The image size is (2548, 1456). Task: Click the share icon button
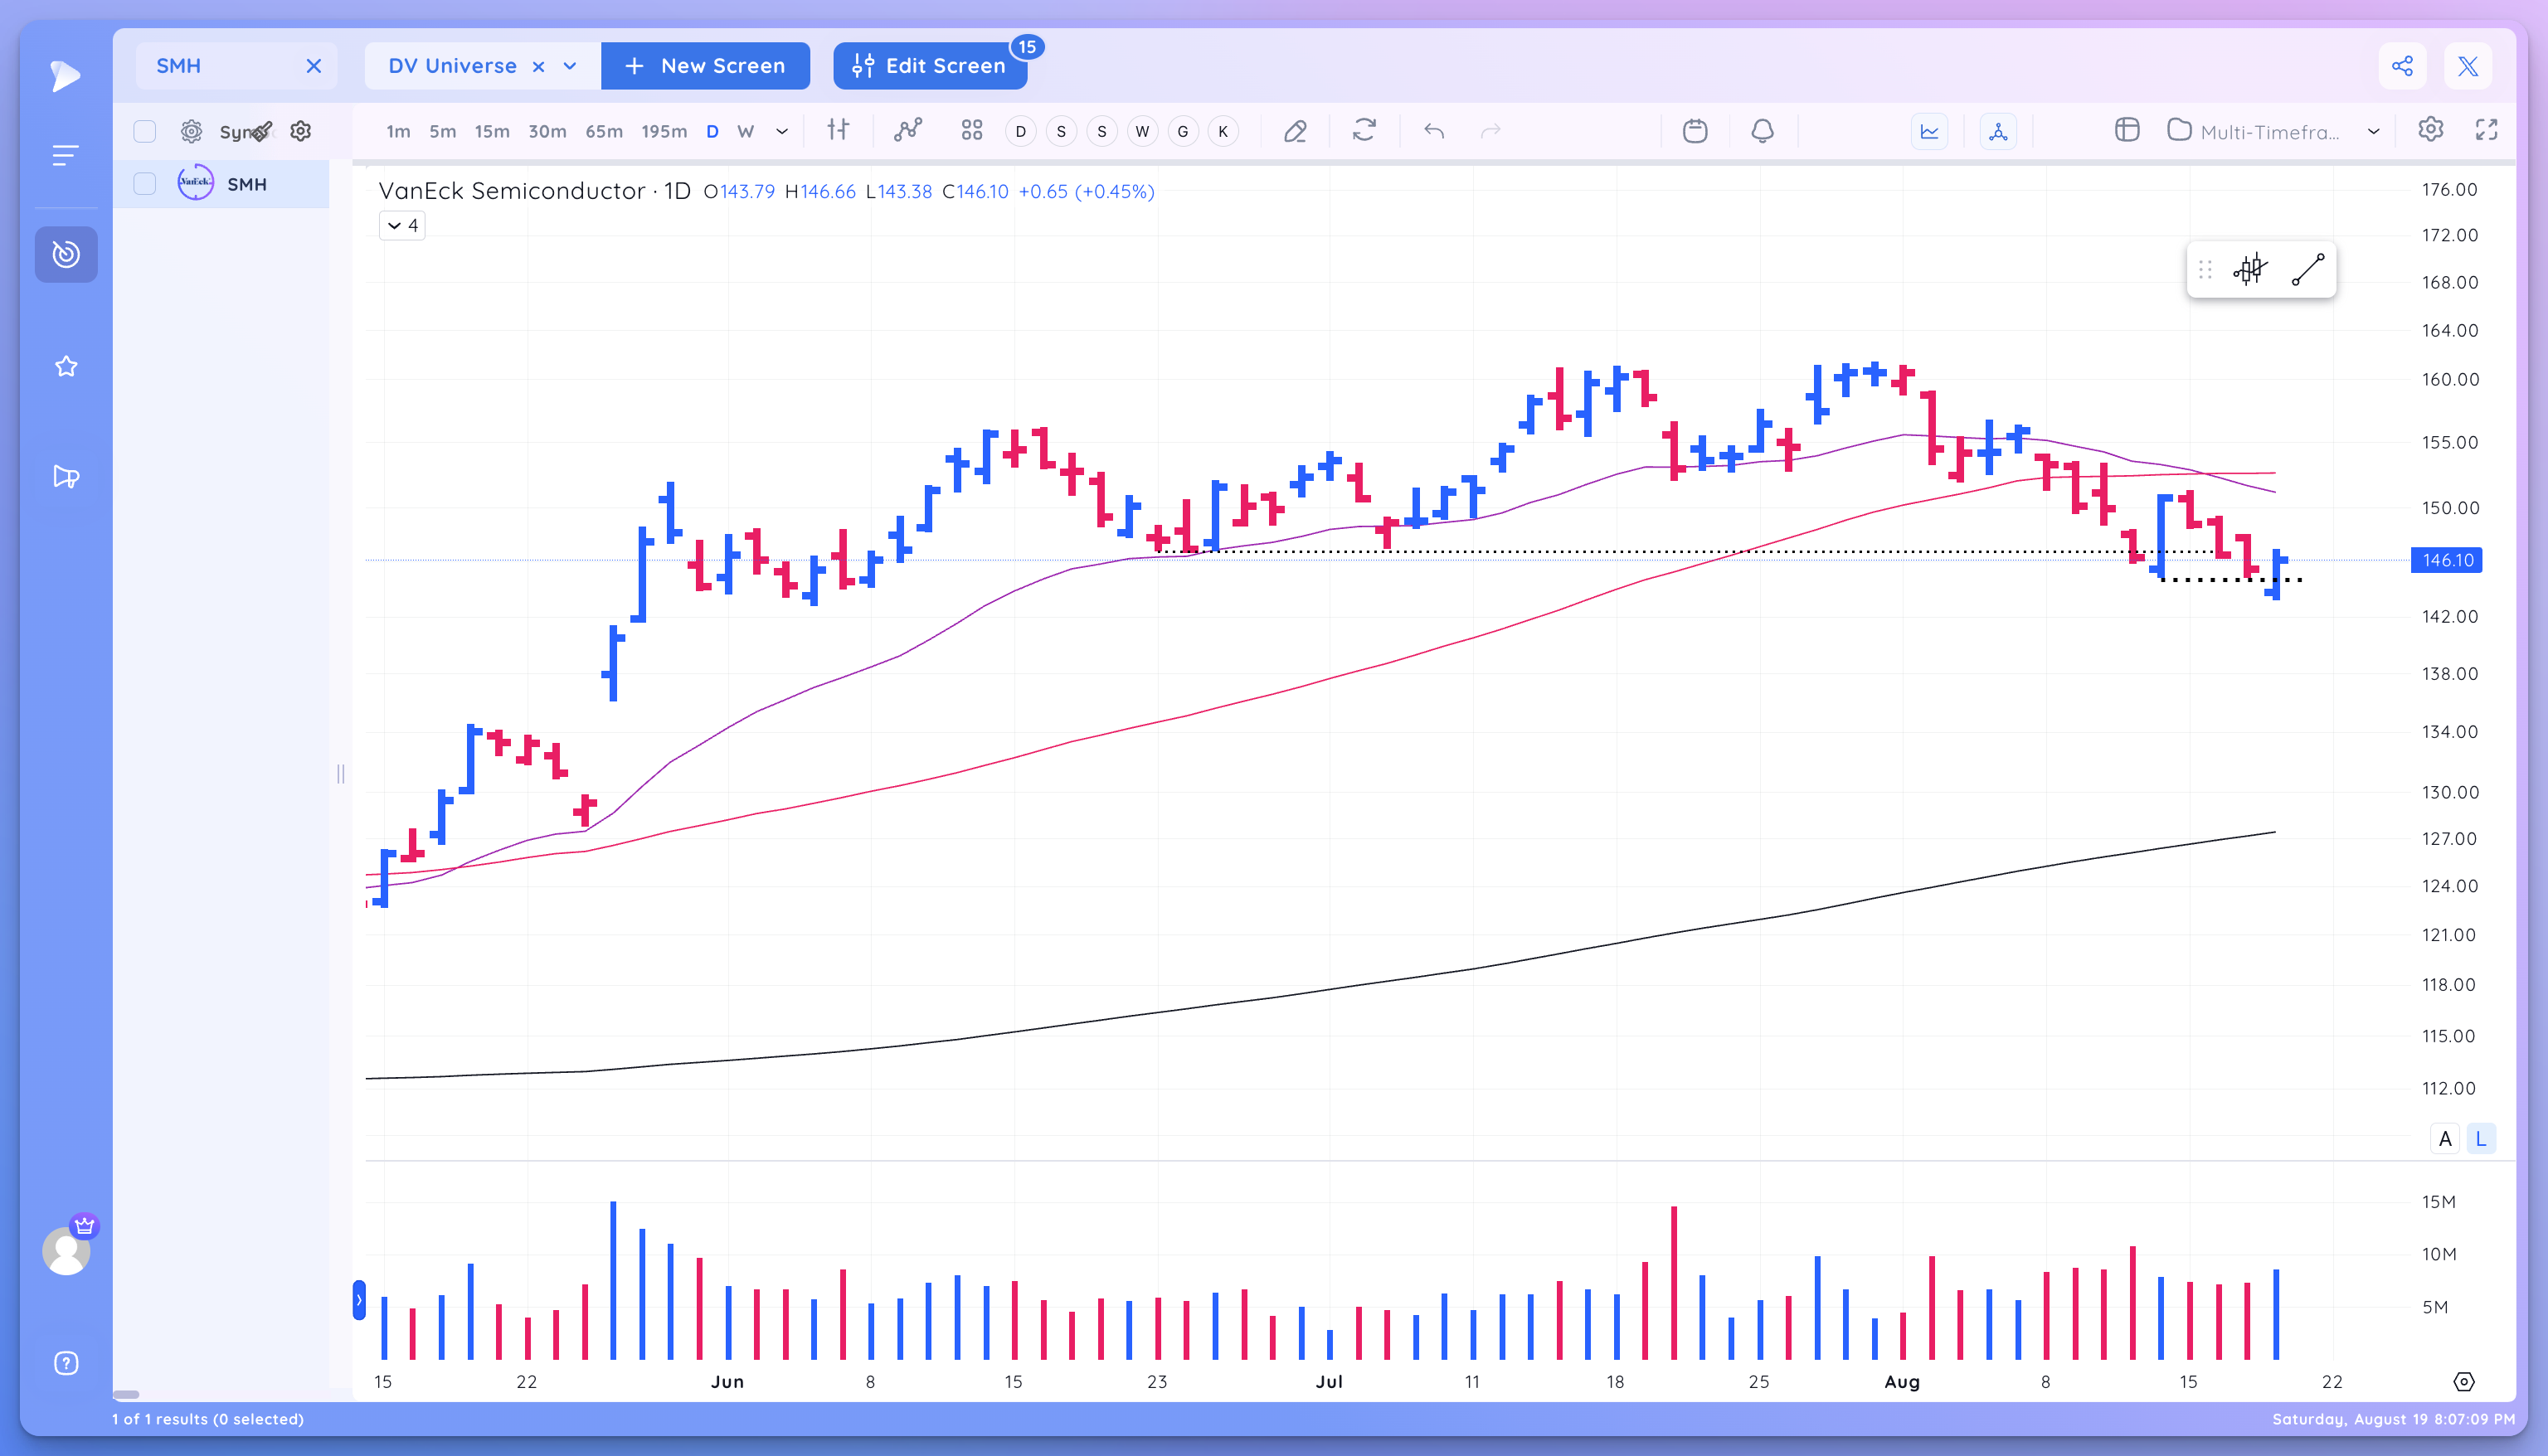[2402, 66]
